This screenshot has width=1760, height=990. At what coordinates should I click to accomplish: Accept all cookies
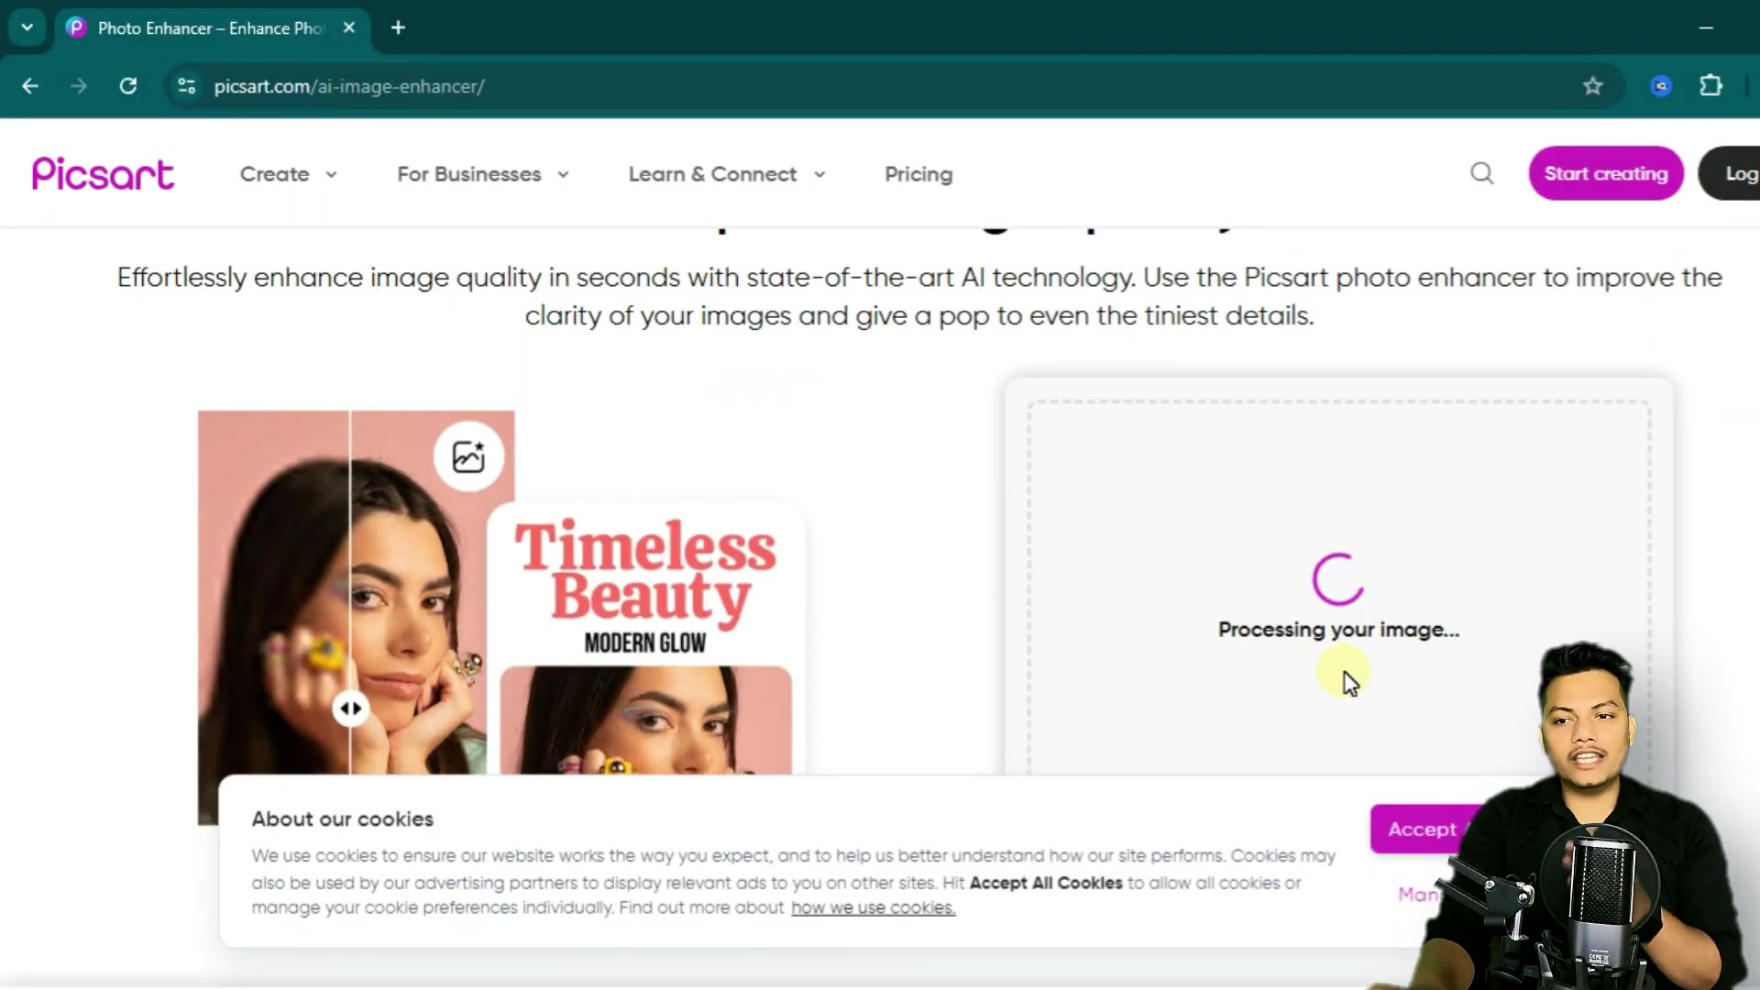1423,829
